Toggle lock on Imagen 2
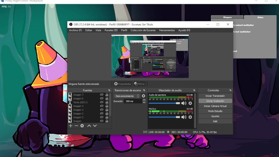 click(107, 114)
